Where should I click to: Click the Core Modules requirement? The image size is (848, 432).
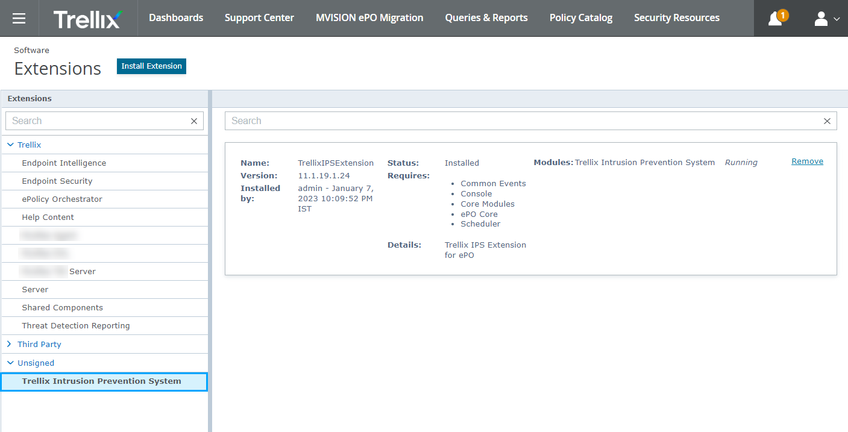[x=488, y=204]
